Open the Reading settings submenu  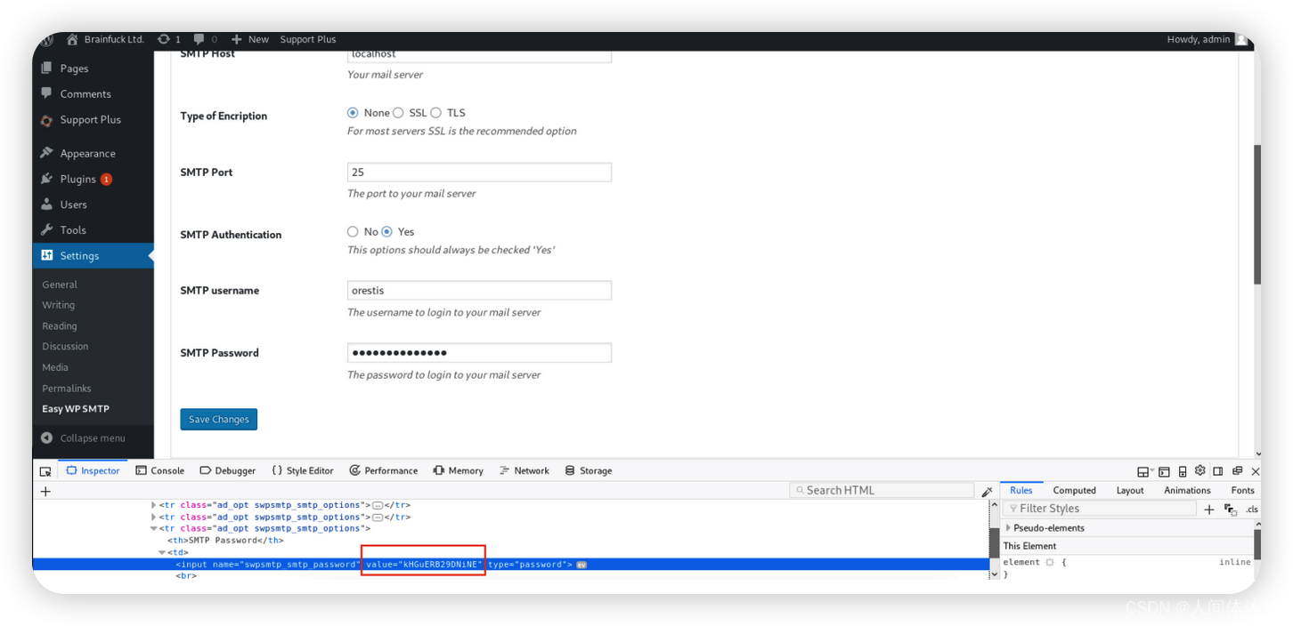click(60, 326)
